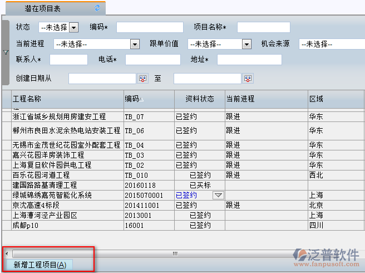Expand the 当前进程 dropdown

point(134,44)
